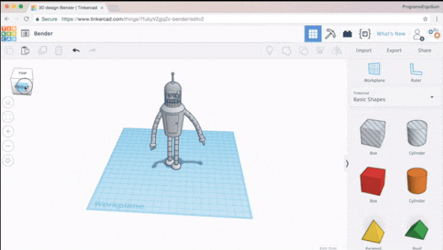
Task: Bookmark the page with the star
Action: tap(425, 19)
